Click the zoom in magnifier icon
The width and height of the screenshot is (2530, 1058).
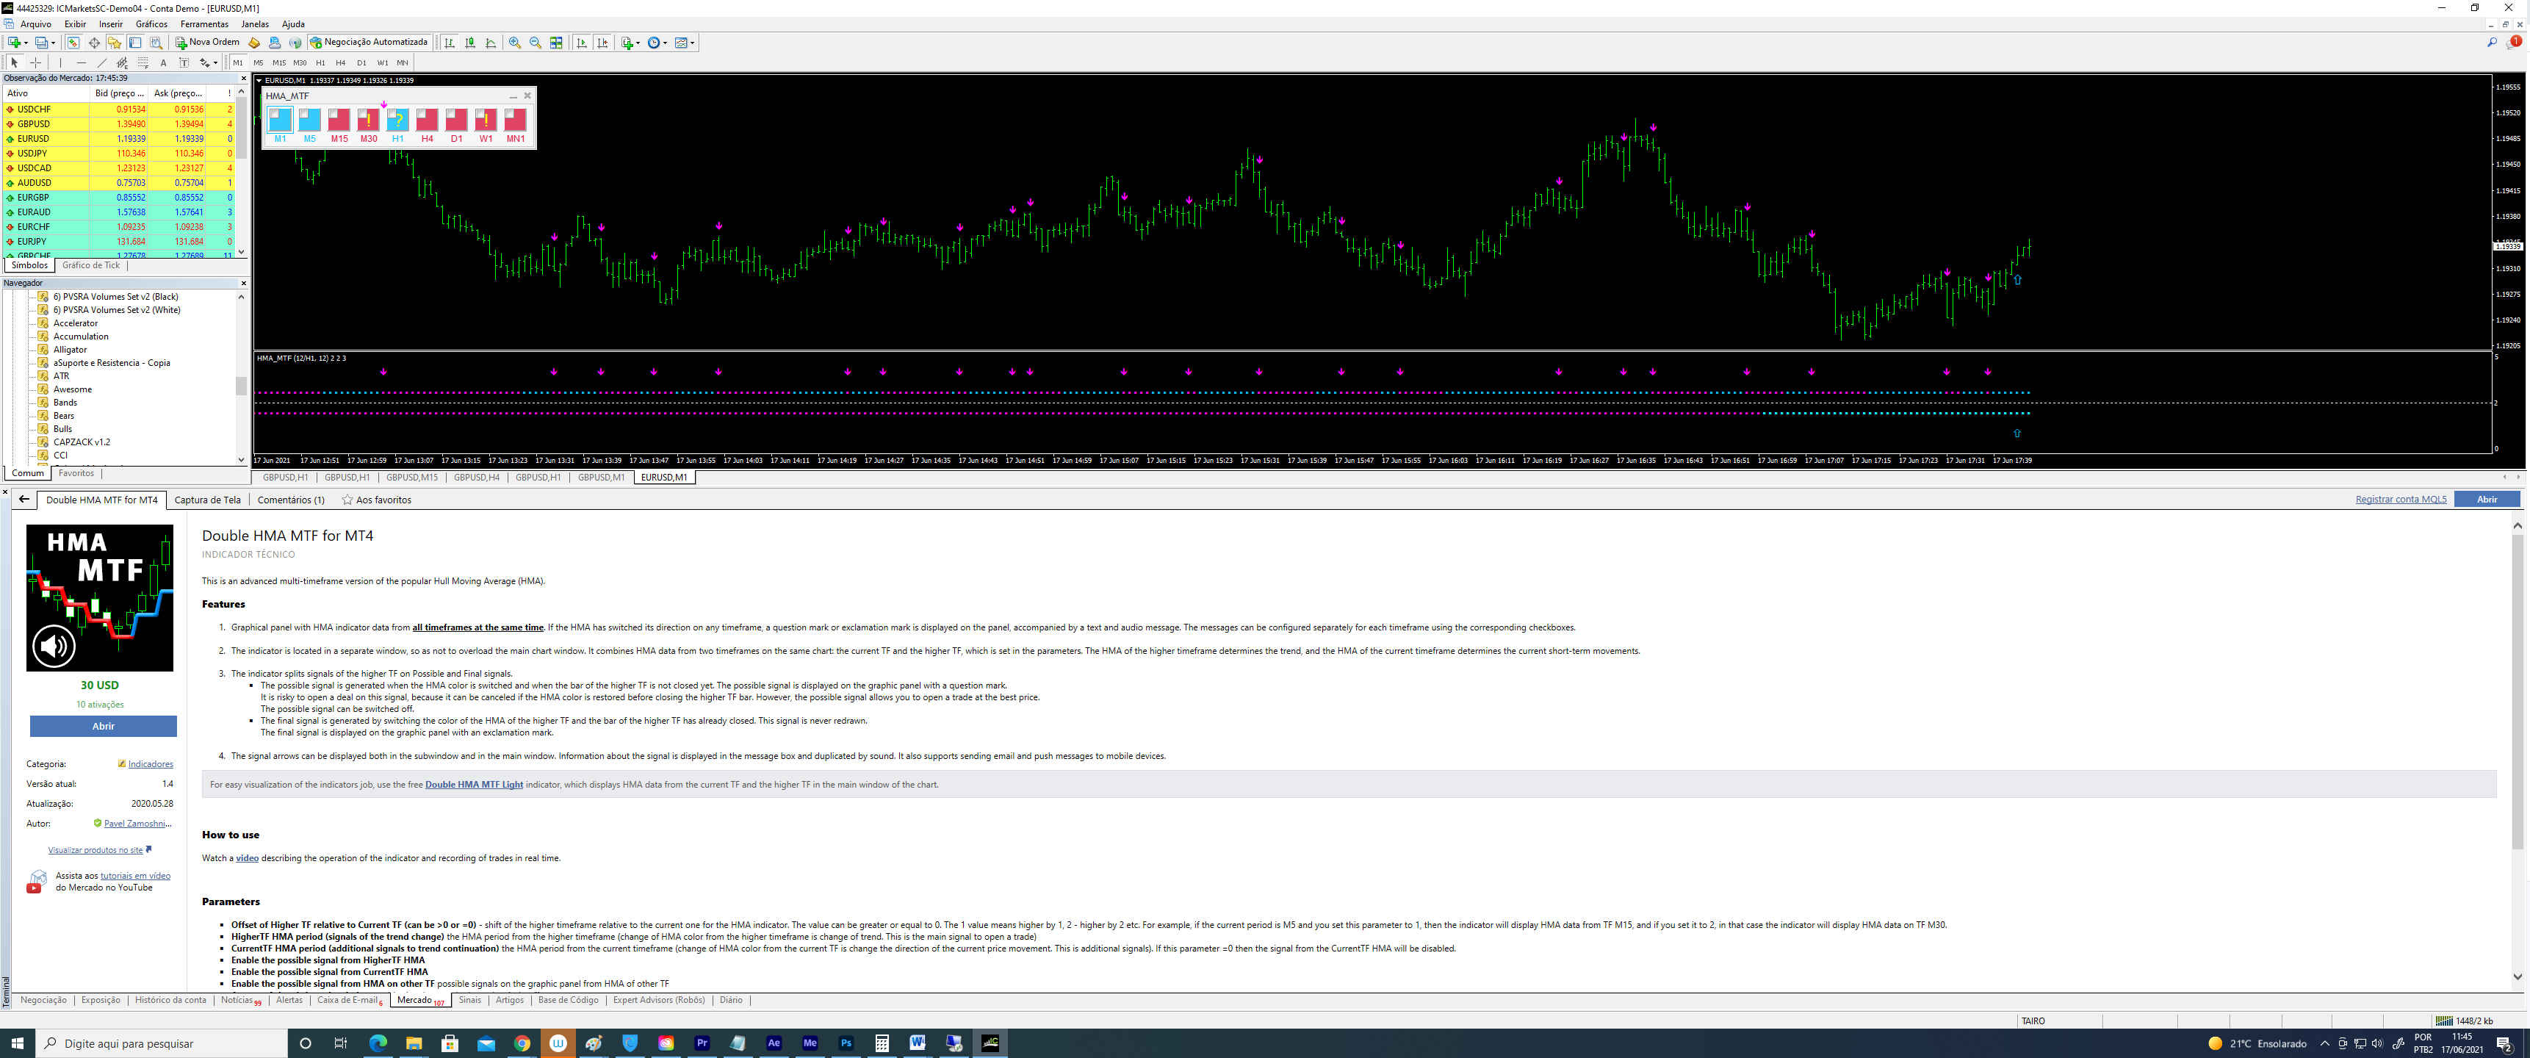coord(515,42)
